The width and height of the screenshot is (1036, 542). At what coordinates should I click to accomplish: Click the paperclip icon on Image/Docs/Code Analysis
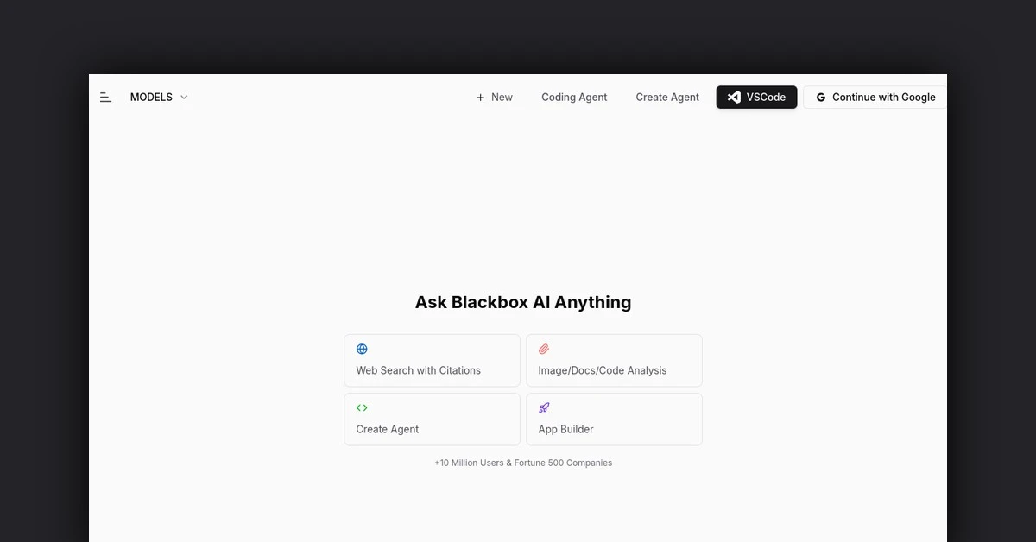pos(544,349)
